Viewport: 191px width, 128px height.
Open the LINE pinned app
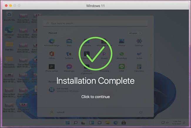click(x=122, y=68)
